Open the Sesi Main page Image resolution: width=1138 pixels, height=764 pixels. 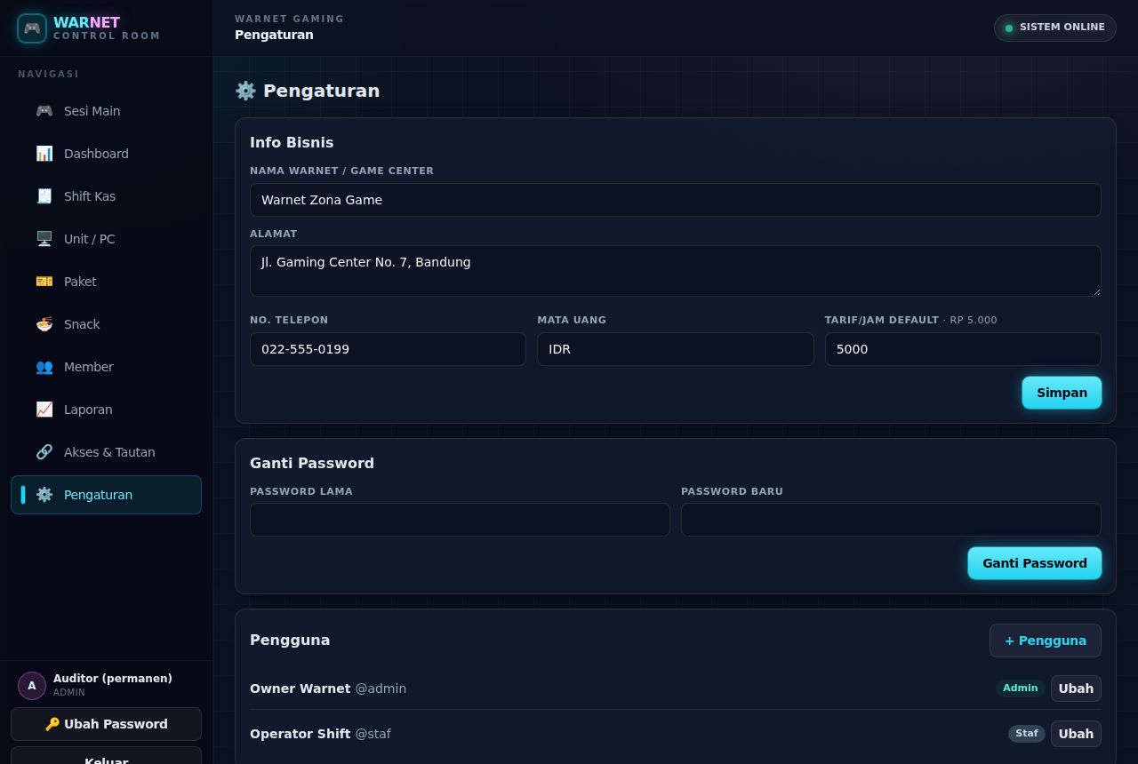(x=106, y=111)
